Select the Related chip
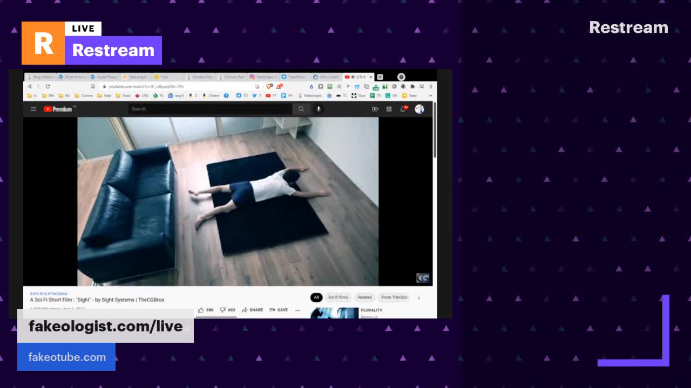The height and width of the screenshot is (388, 691). tap(365, 297)
